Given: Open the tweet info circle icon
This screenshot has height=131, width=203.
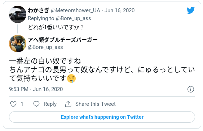Looking at the screenshot, I should 191,89.
